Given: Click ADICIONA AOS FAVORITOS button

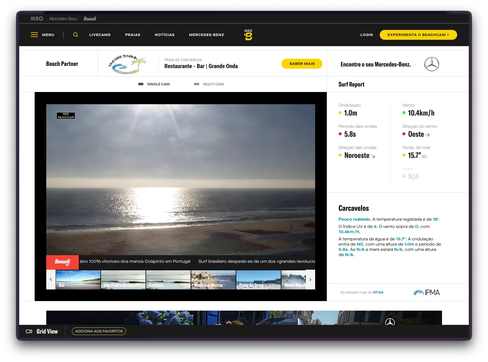Looking at the screenshot, I should coord(99,331).
